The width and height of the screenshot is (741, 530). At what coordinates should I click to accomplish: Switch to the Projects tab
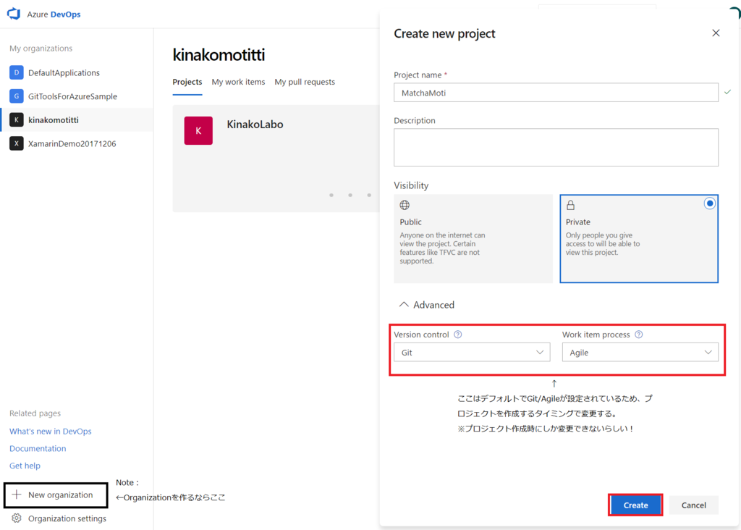[187, 82]
